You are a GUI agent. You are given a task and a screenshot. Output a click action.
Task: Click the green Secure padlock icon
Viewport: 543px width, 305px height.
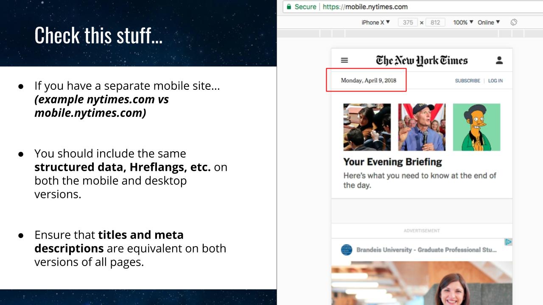click(x=289, y=7)
